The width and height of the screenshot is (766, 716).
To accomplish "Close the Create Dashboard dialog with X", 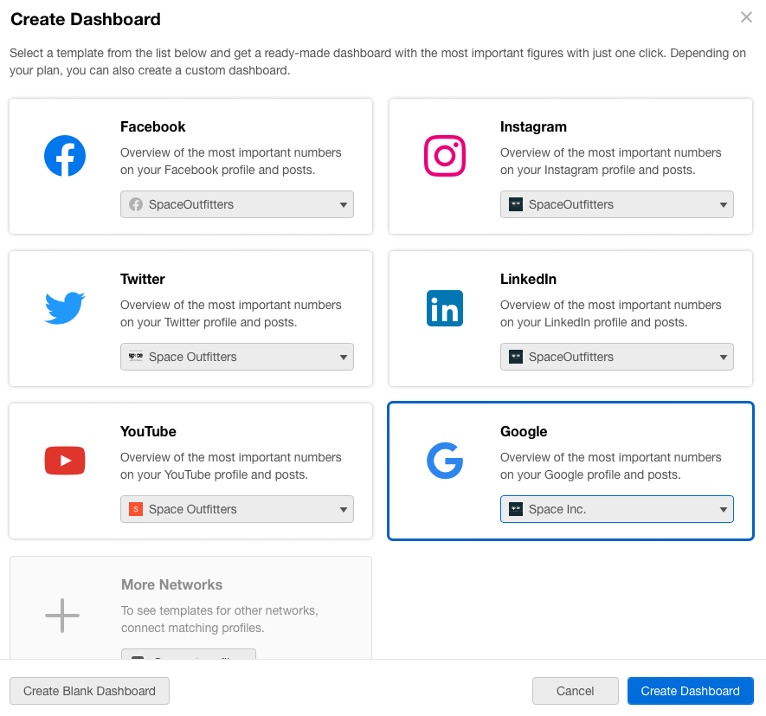I will point(746,17).
